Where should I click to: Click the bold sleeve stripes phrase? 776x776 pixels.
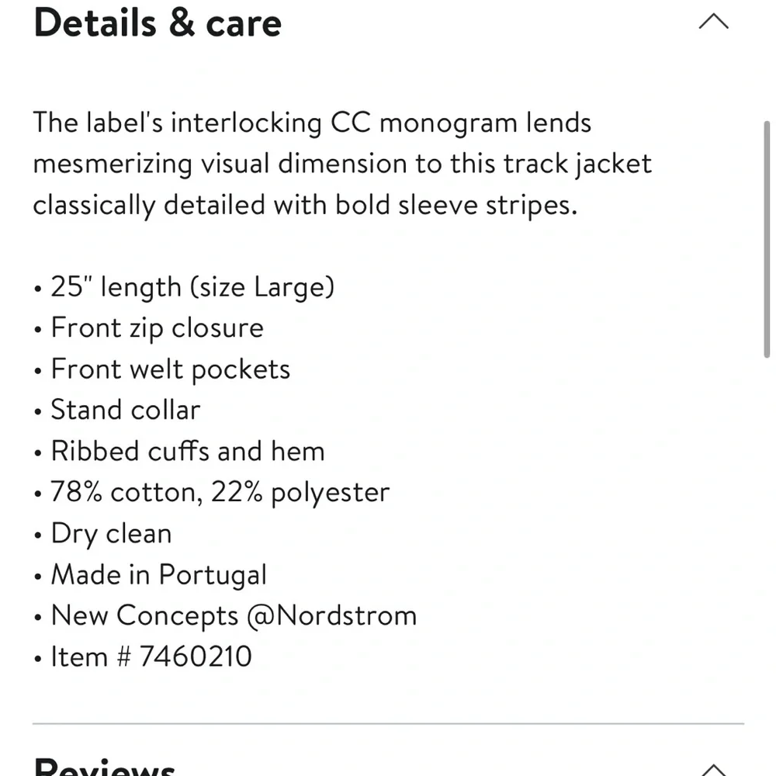(x=456, y=205)
